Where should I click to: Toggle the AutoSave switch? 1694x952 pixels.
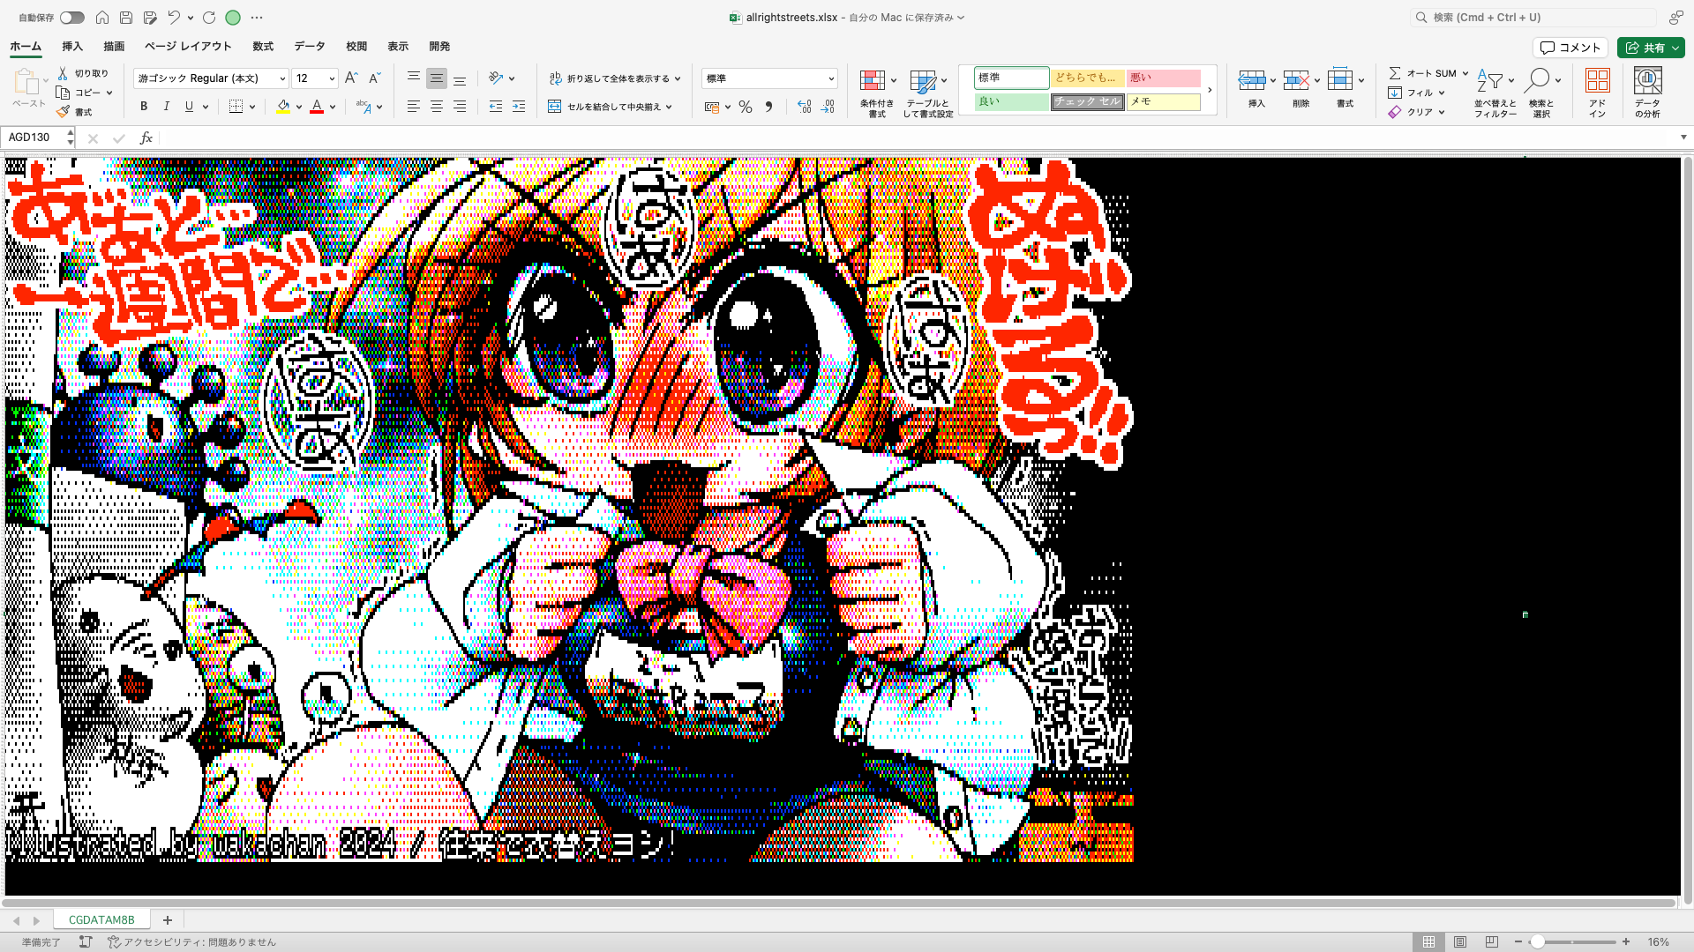[x=72, y=18]
